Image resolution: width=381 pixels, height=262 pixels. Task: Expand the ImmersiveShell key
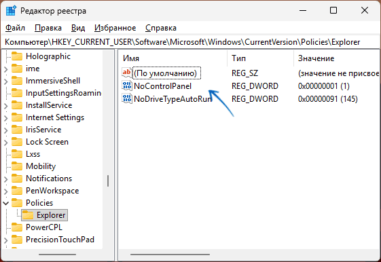6,81
